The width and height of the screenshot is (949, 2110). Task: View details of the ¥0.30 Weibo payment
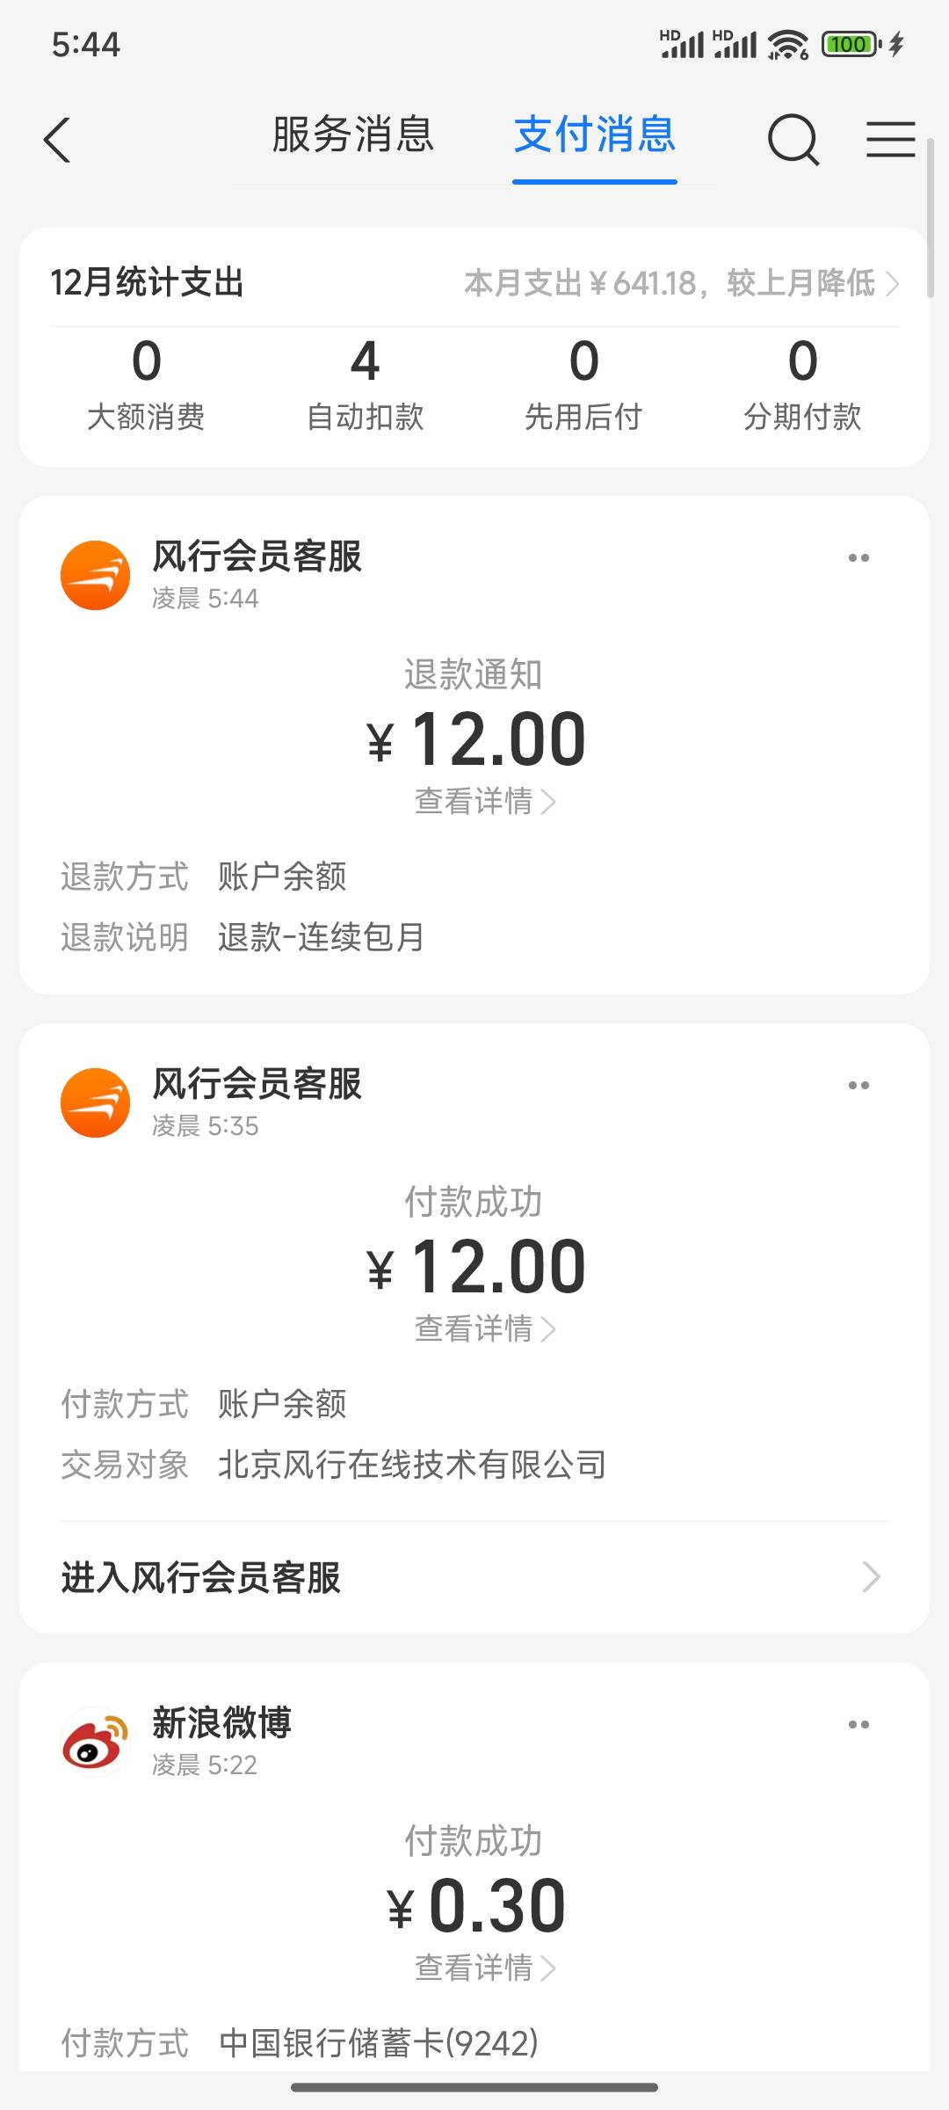point(484,1968)
